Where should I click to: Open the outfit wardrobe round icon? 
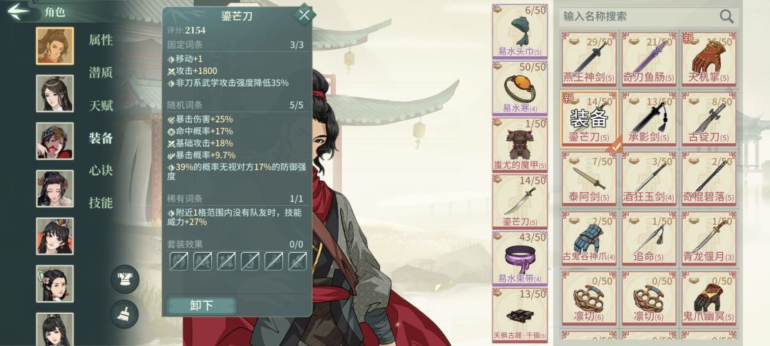tap(125, 279)
